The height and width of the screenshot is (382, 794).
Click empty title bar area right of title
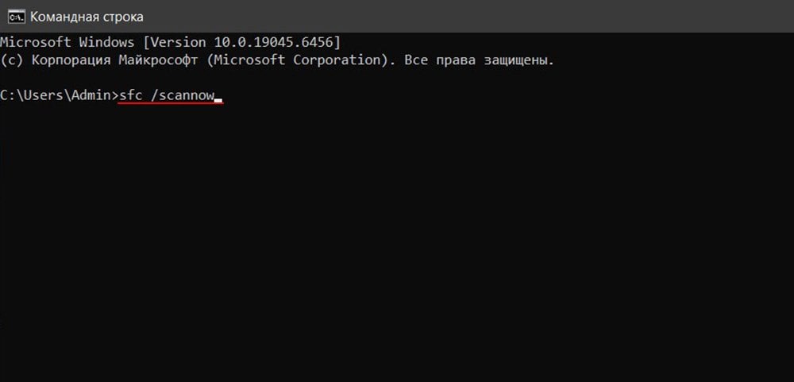[476, 16]
